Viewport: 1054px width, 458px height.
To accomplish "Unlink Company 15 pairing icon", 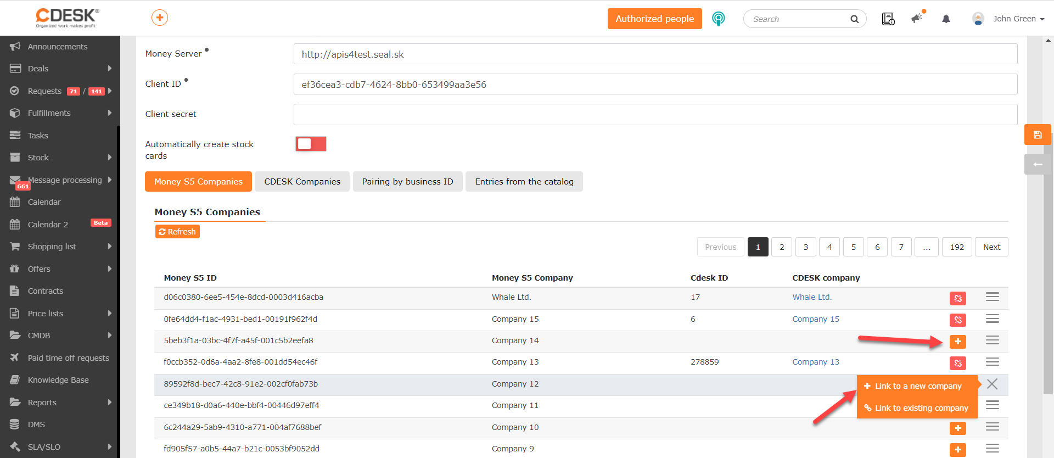I will pos(958,320).
